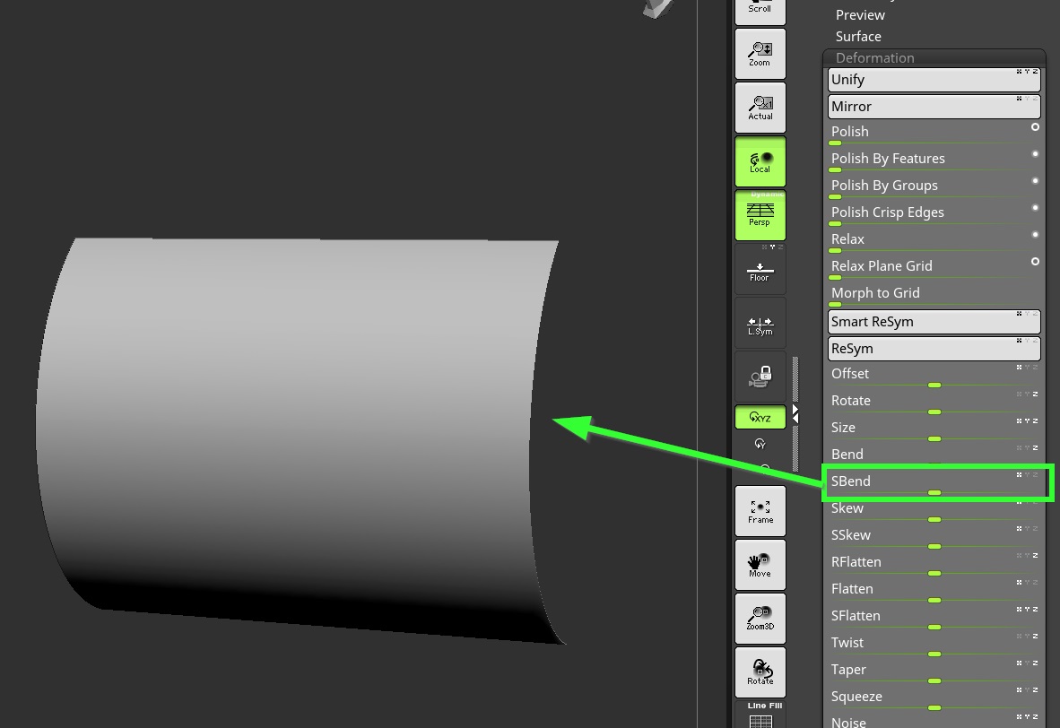Toggle xyz axis modifiers on Offset
Screen dimensions: 1060x728
click(x=1027, y=367)
